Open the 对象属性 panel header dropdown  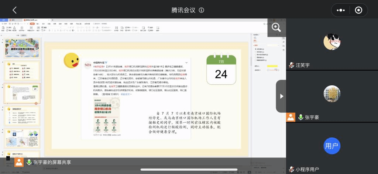[x=257, y=35]
